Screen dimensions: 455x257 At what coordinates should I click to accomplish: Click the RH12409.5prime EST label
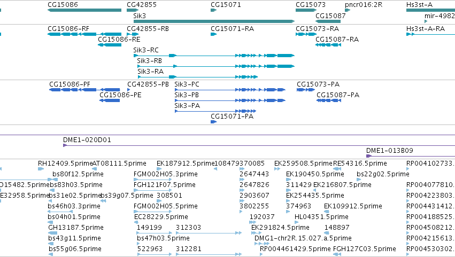click(x=65, y=163)
